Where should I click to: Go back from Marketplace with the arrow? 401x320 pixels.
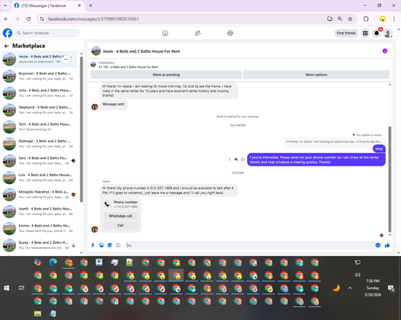click(6, 46)
